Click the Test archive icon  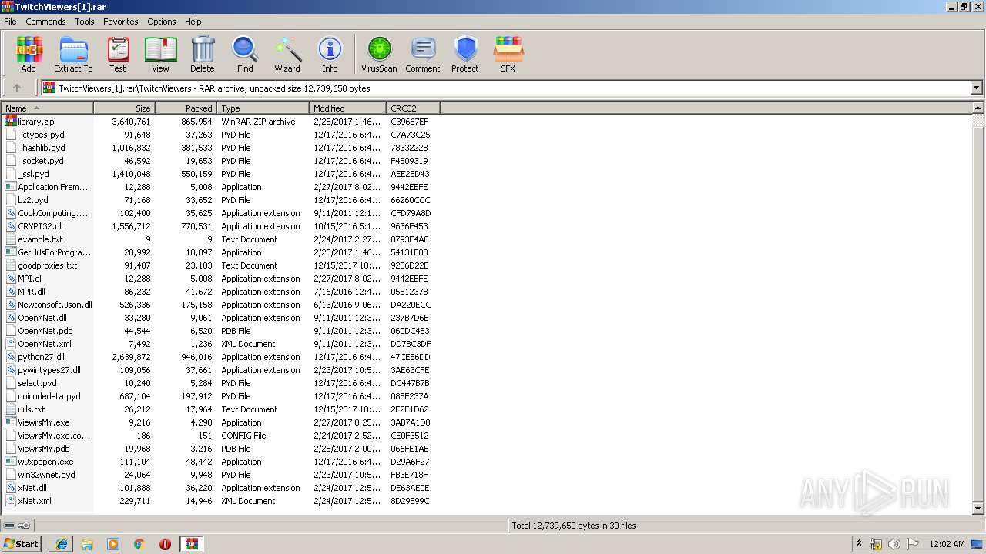[x=118, y=54]
